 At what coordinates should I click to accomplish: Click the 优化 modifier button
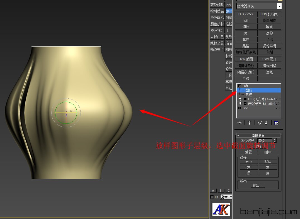pyautogui.click(x=246, y=20)
